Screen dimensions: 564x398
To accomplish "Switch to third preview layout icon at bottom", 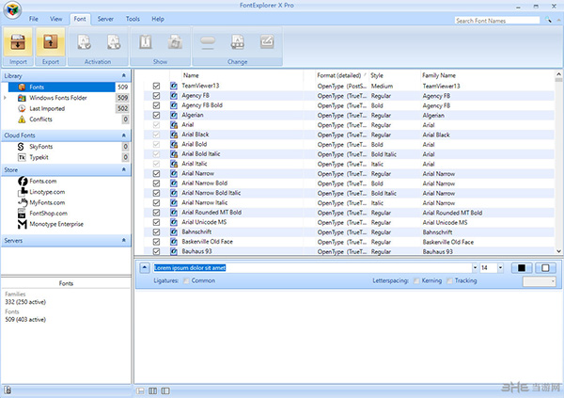I will pyautogui.click(x=165, y=390).
